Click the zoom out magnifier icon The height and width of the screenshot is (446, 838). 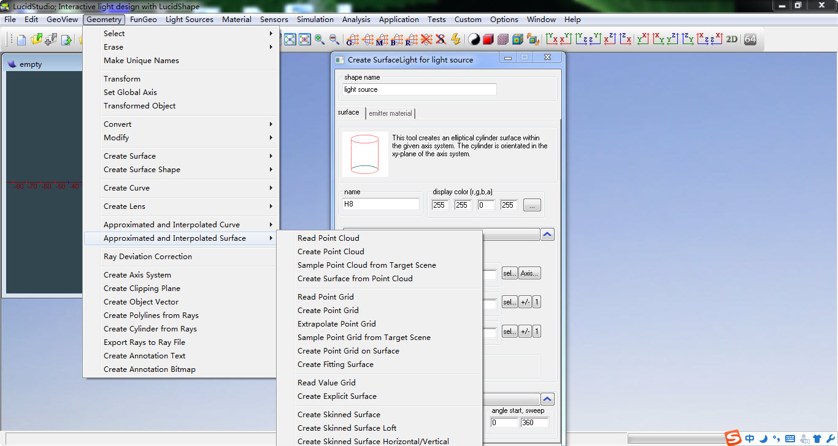point(334,39)
